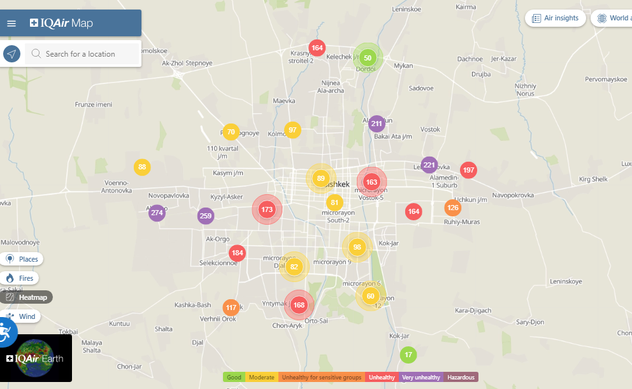Select the red 173 AQI cluster marker

(267, 209)
